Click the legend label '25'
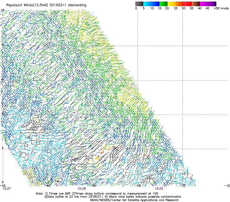The width and height of the screenshot is (230, 202). (x=176, y=8)
